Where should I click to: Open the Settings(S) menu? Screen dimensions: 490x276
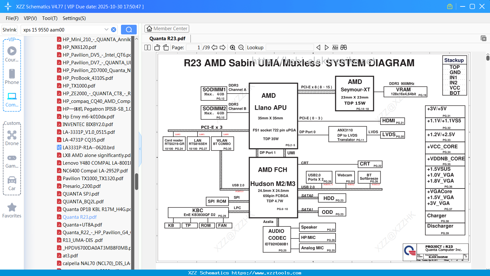click(74, 18)
